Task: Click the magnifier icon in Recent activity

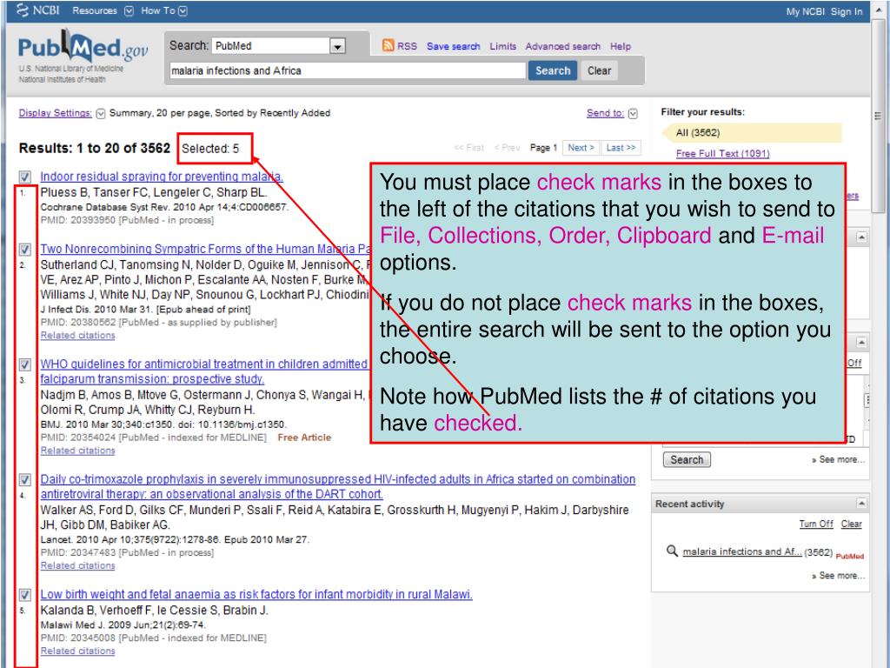Action: tap(672, 551)
